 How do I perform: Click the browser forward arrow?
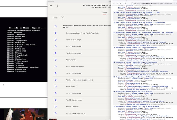coord(117,3)
